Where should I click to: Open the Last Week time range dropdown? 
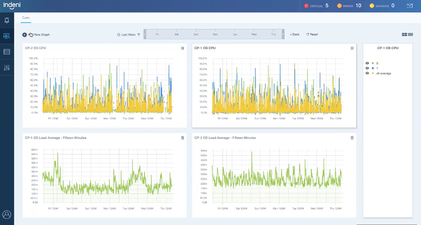pyautogui.click(x=128, y=34)
